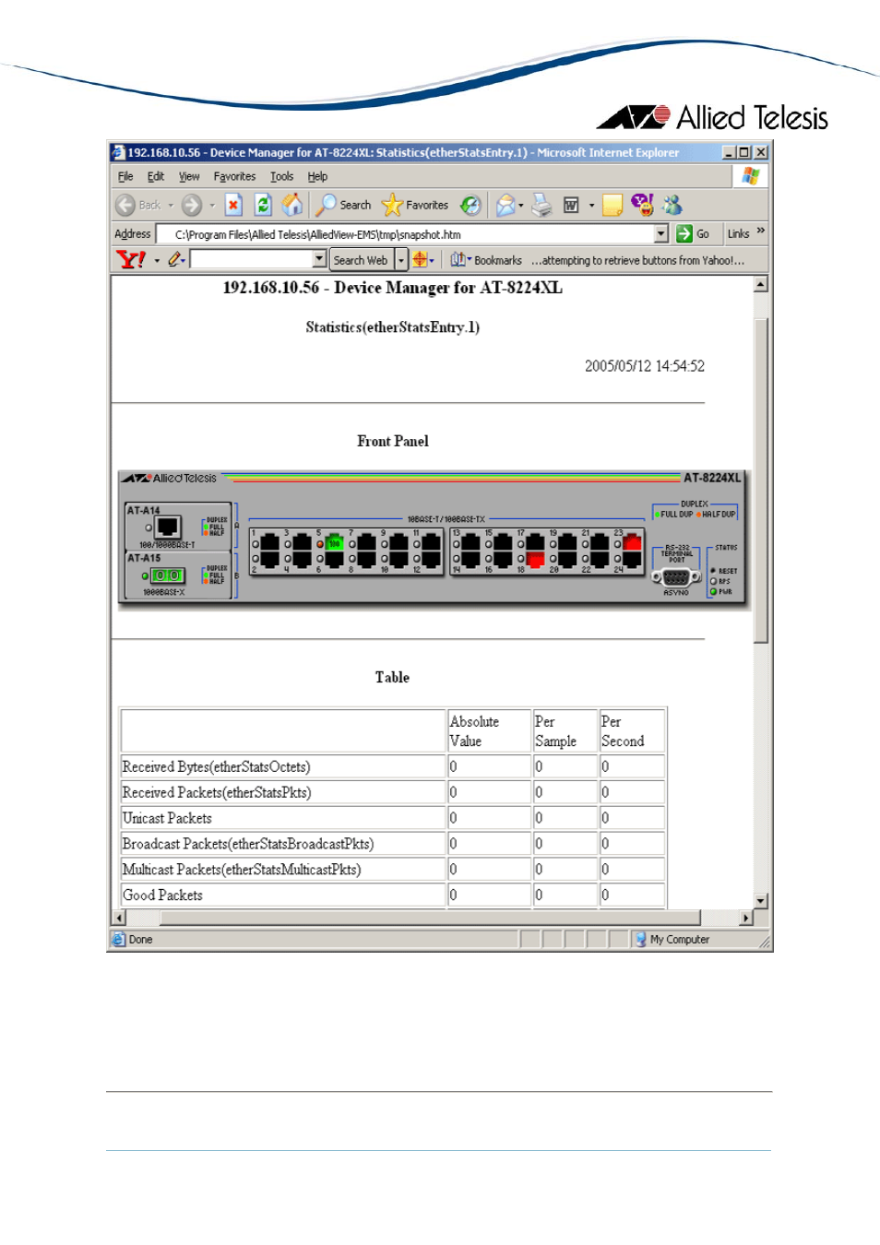Open the File menu
This screenshot has width=880, height=1245.
[125, 176]
